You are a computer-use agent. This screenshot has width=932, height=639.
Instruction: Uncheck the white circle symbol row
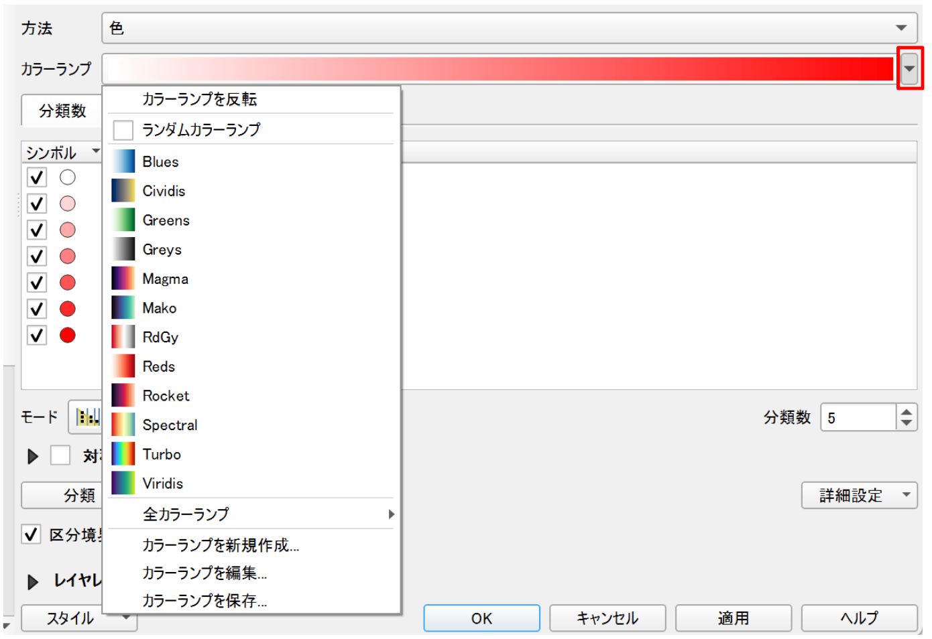[37, 177]
